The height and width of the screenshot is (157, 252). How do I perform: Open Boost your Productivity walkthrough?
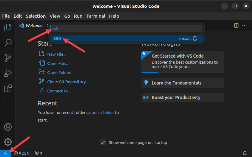pyautogui.click(x=182, y=97)
